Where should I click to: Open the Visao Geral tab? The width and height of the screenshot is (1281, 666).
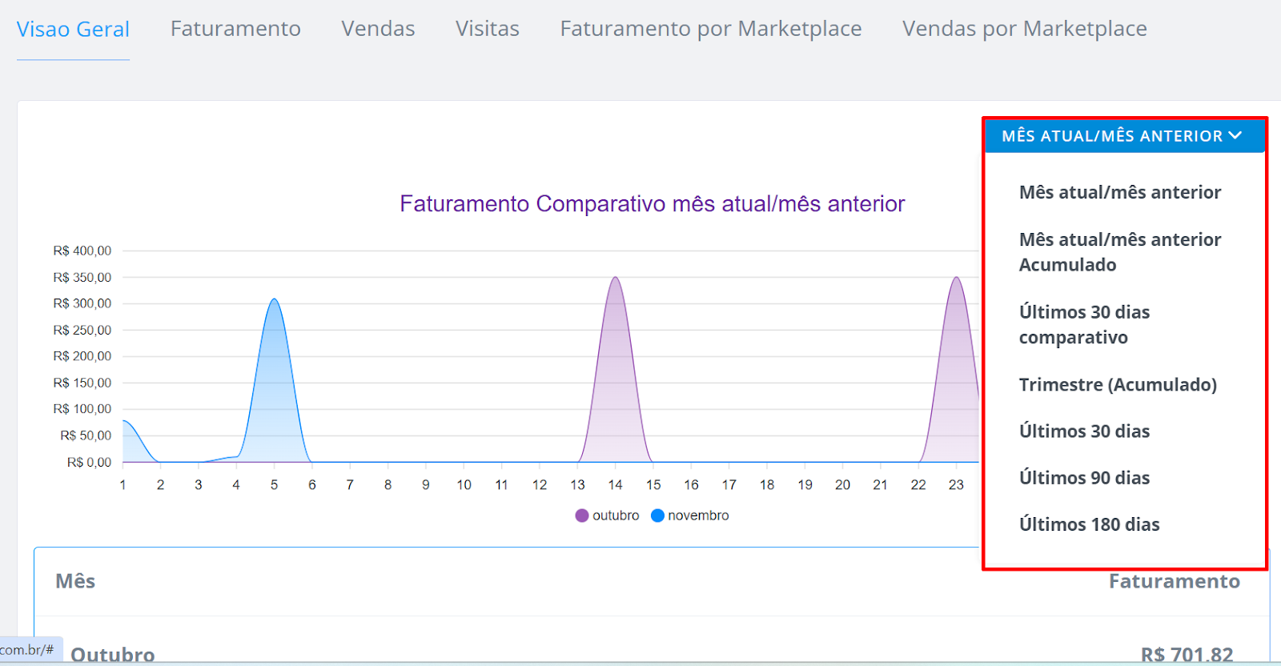tap(73, 29)
